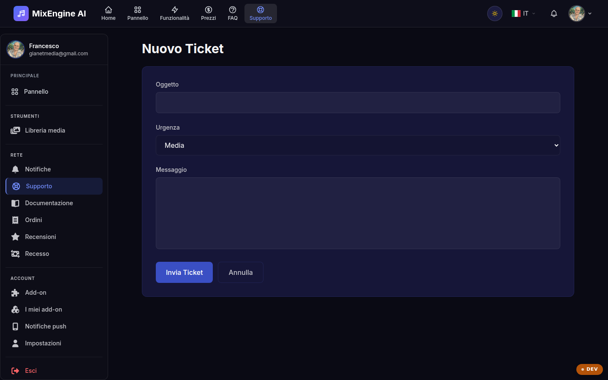The image size is (608, 380).
Task: Open I miei add-on page
Action: (54, 309)
